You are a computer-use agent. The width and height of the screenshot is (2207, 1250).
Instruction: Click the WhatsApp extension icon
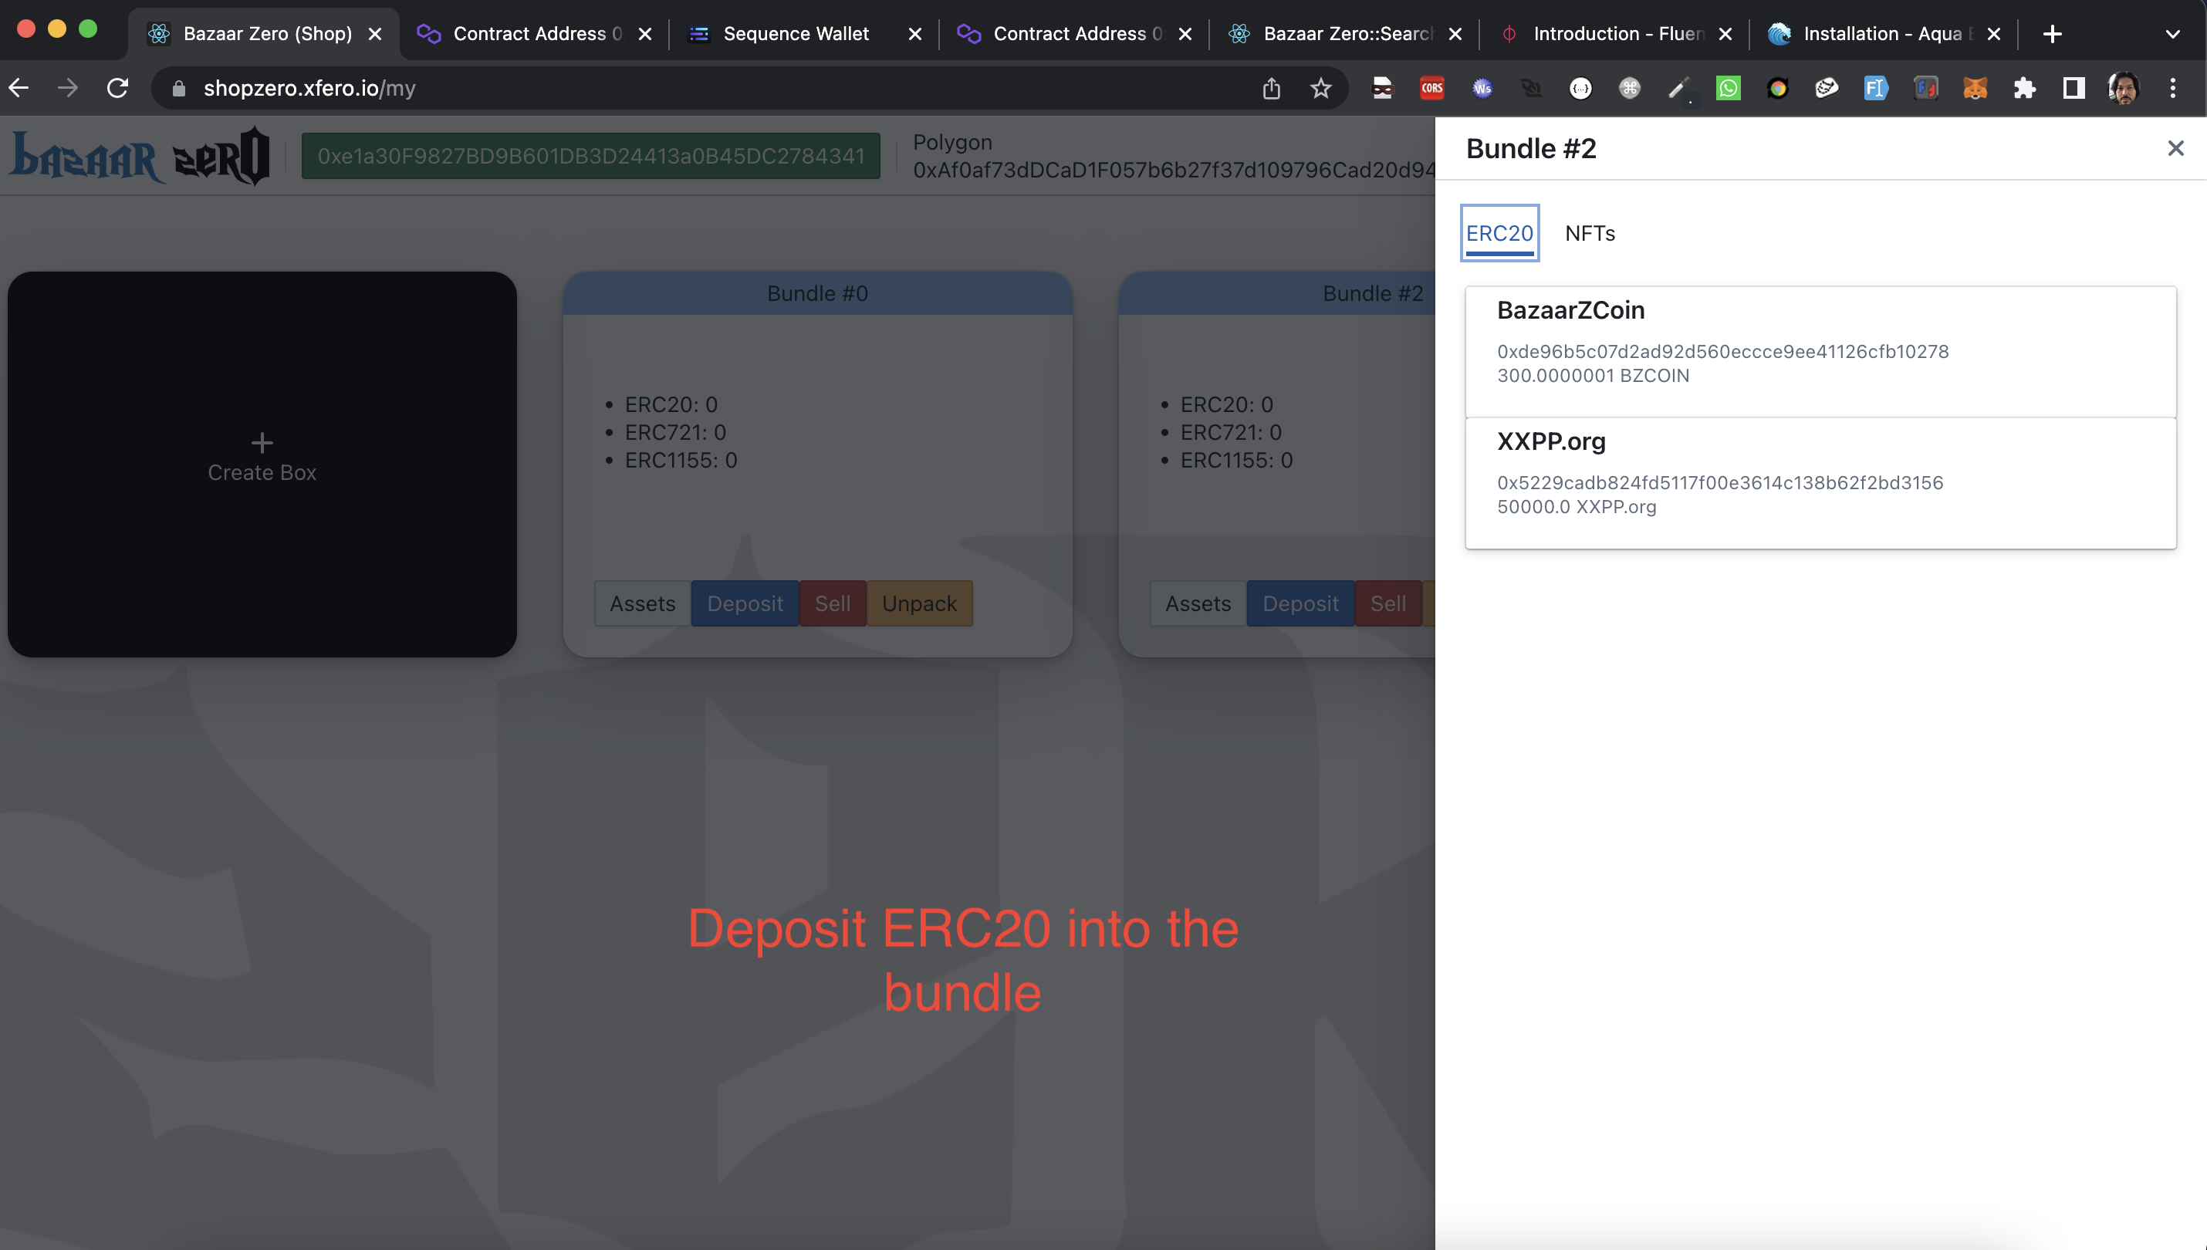[1728, 87]
